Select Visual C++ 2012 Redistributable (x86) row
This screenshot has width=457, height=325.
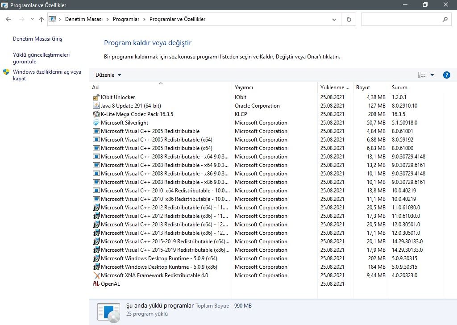pyautogui.click(x=268, y=216)
